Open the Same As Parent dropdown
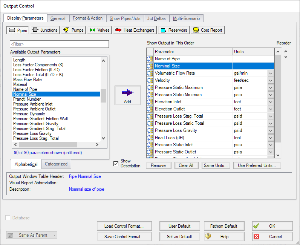The height and width of the screenshot is (245, 300). click(x=32, y=235)
